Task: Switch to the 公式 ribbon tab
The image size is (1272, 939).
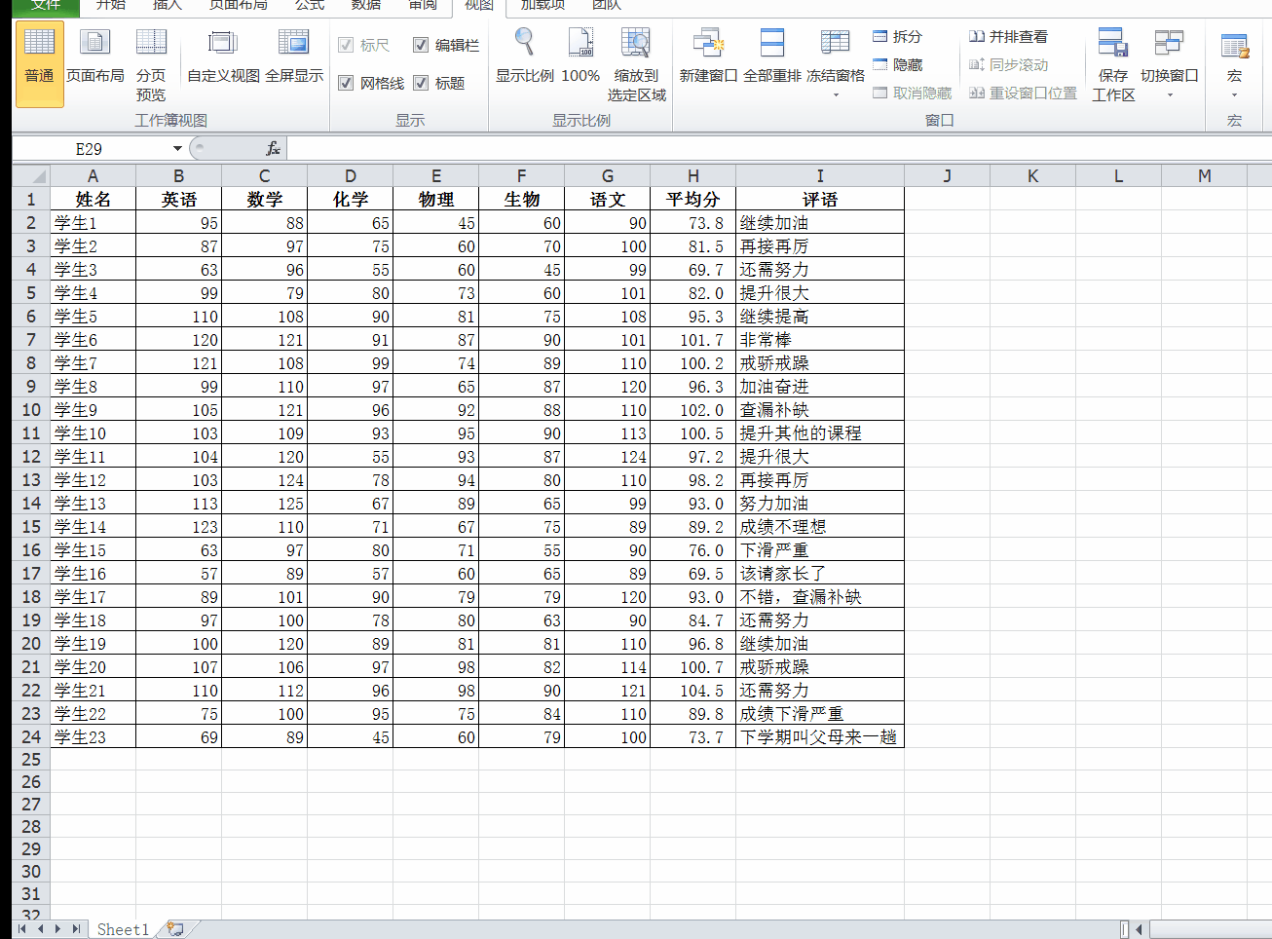Action: pos(310,6)
